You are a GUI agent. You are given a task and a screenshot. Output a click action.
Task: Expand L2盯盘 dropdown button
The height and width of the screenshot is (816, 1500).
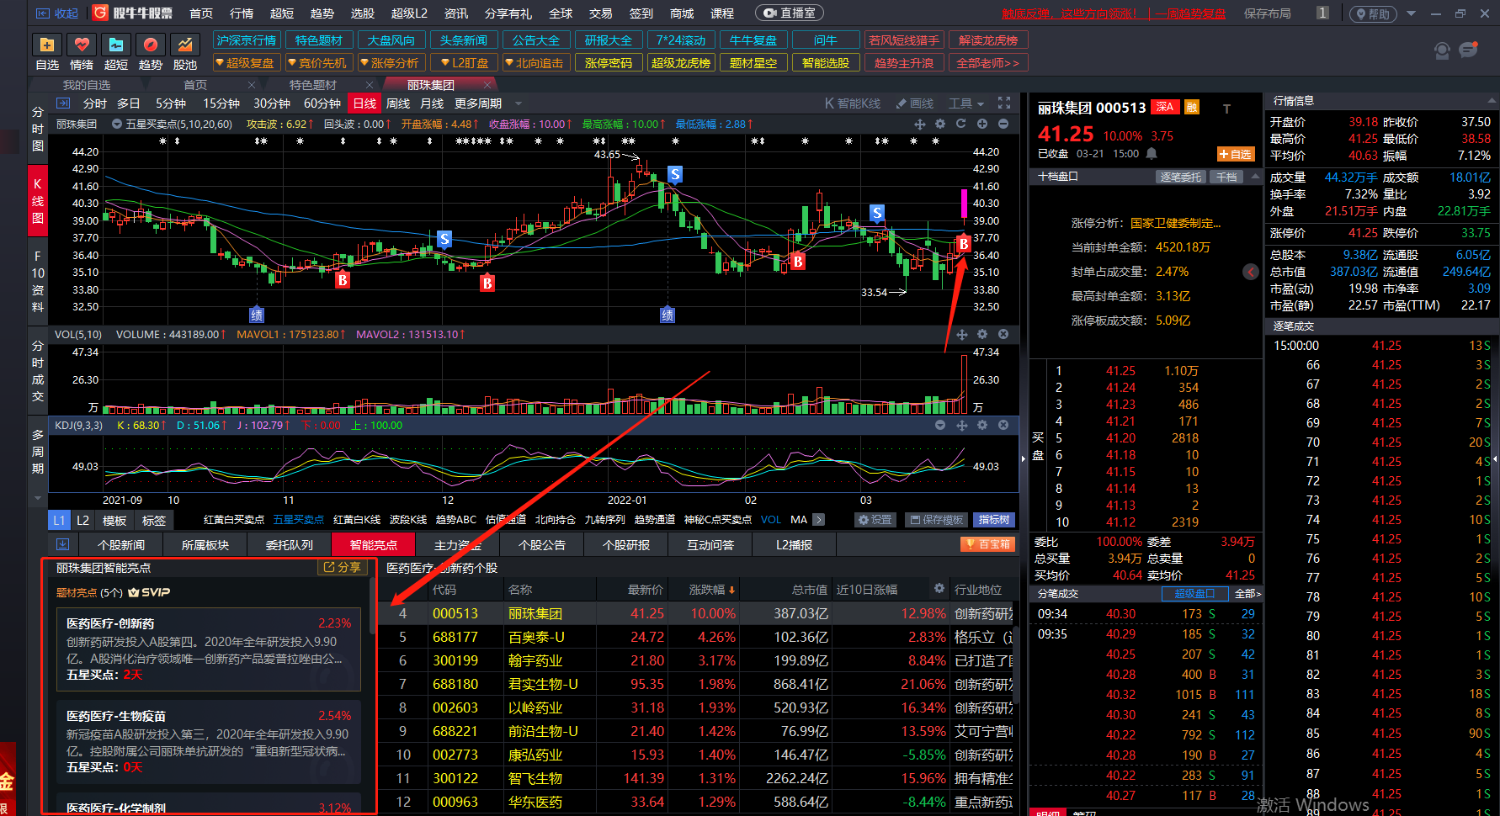click(465, 63)
